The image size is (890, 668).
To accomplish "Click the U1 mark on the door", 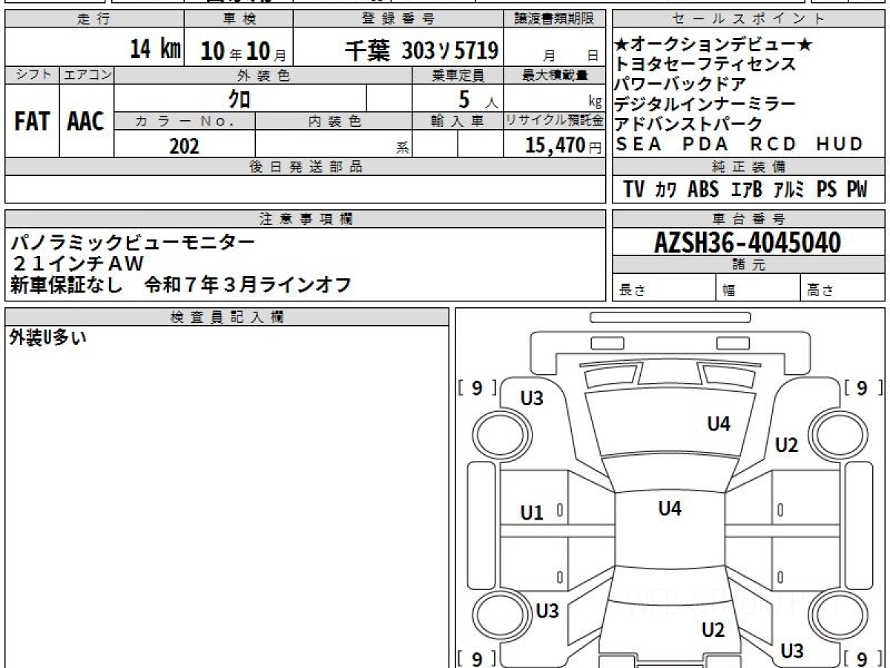I will (x=532, y=512).
